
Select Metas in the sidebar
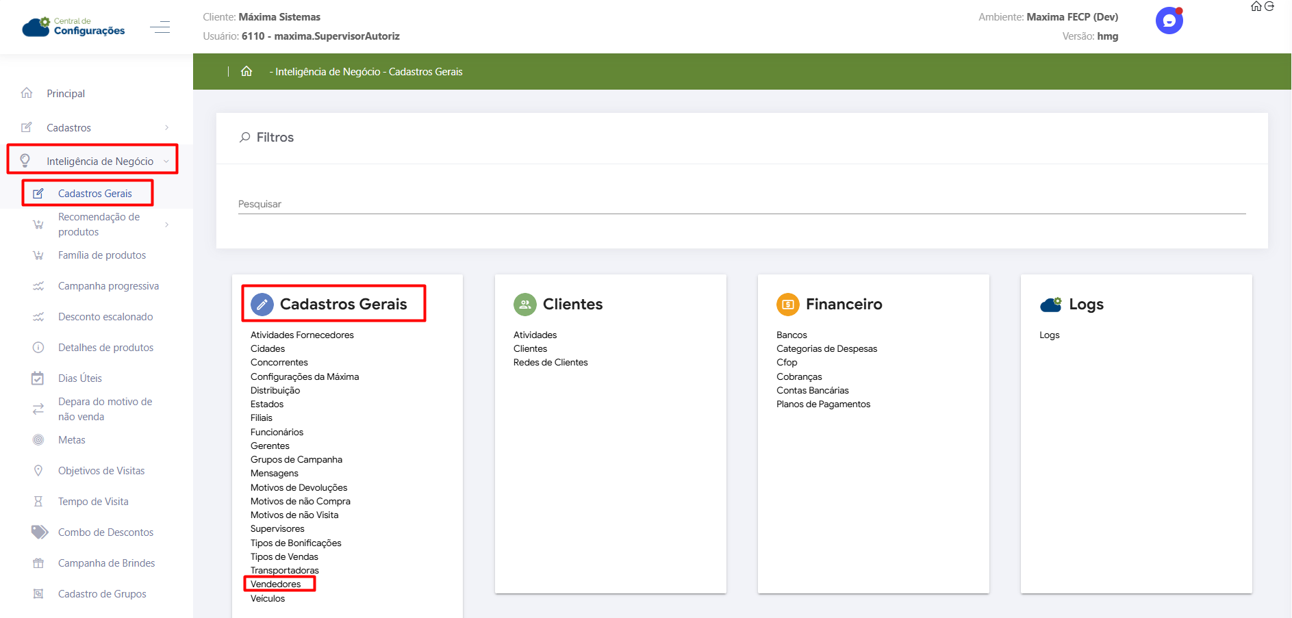(x=72, y=440)
